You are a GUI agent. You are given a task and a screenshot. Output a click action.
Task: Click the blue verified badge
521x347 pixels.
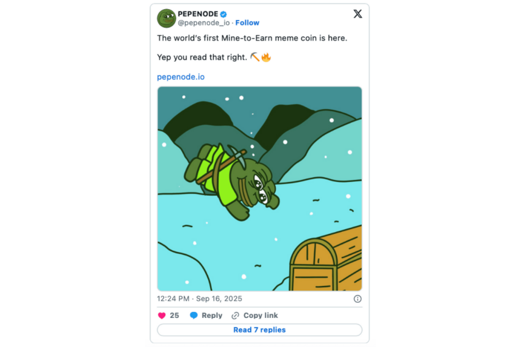point(224,14)
